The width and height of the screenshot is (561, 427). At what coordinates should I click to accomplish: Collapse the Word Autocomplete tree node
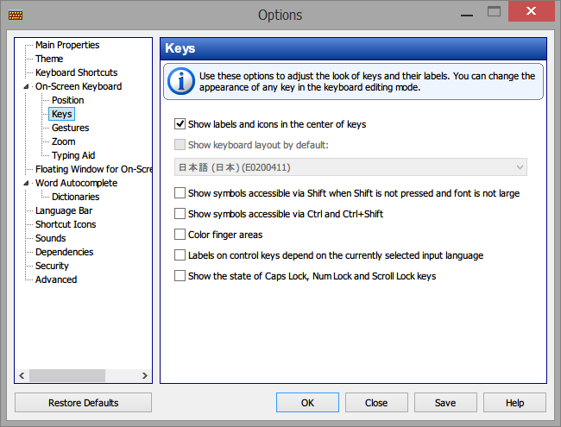(x=26, y=183)
